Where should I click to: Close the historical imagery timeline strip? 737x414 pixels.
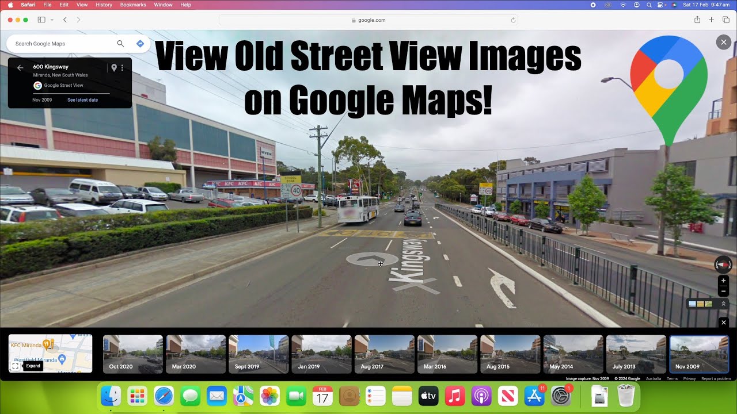click(x=724, y=323)
